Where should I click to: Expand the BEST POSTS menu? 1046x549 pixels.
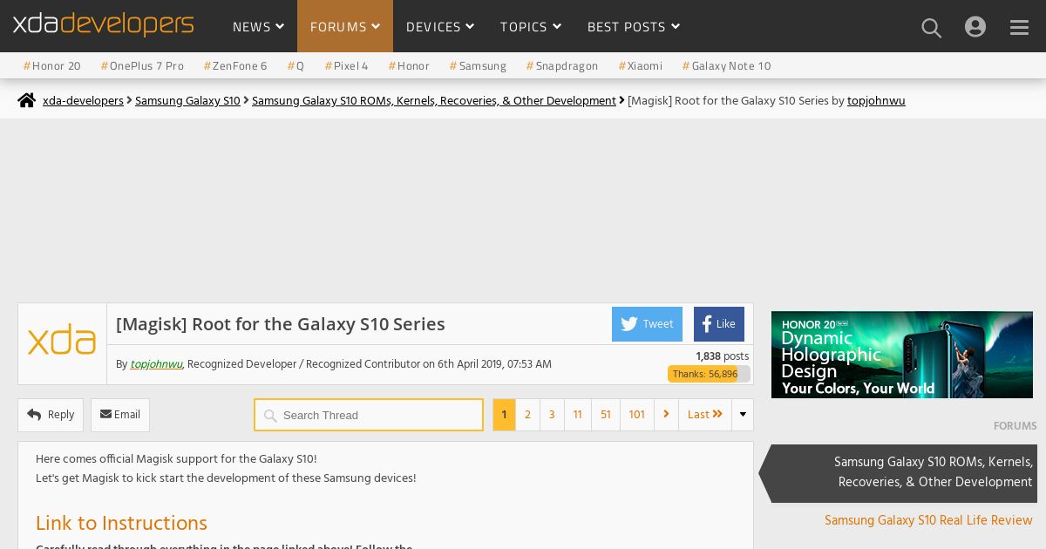[634, 27]
